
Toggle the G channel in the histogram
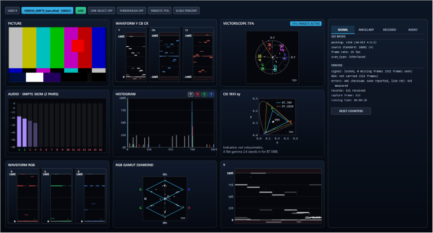pyautogui.click(x=204, y=95)
